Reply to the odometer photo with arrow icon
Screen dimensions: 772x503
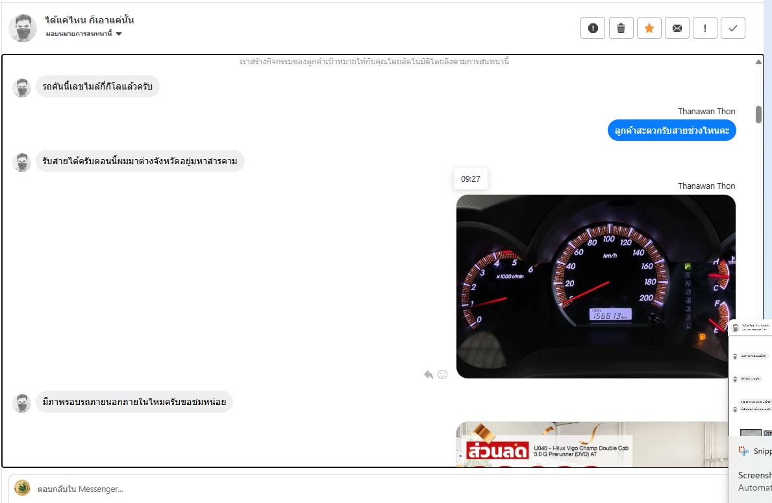coord(428,374)
